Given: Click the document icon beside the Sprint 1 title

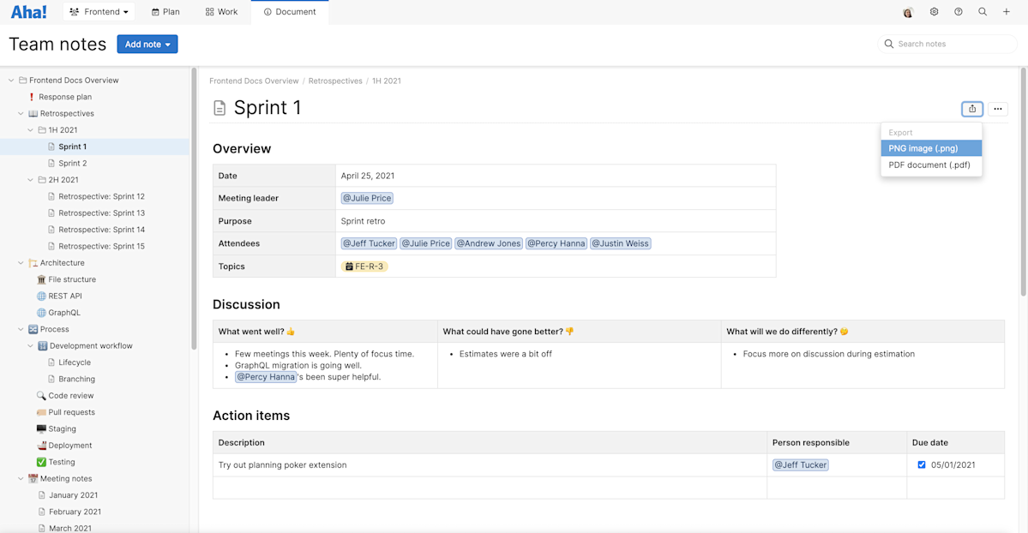Looking at the screenshot, I should point(219,108).
